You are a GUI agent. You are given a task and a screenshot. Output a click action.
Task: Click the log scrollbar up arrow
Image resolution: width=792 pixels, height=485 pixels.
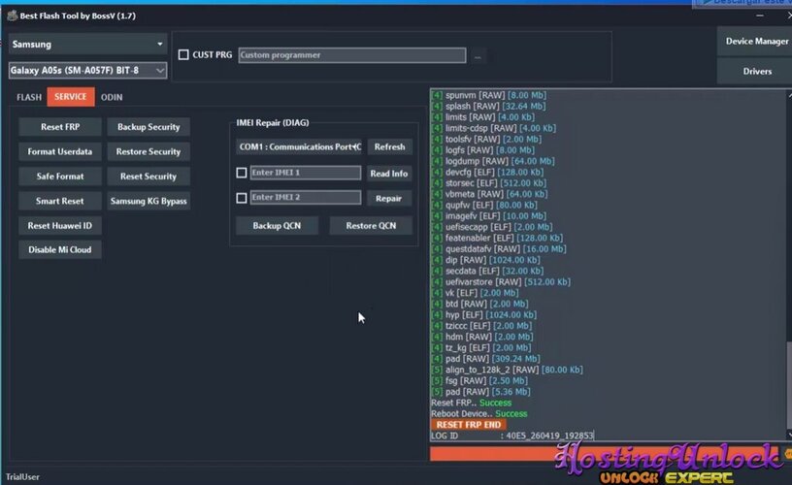789,95
